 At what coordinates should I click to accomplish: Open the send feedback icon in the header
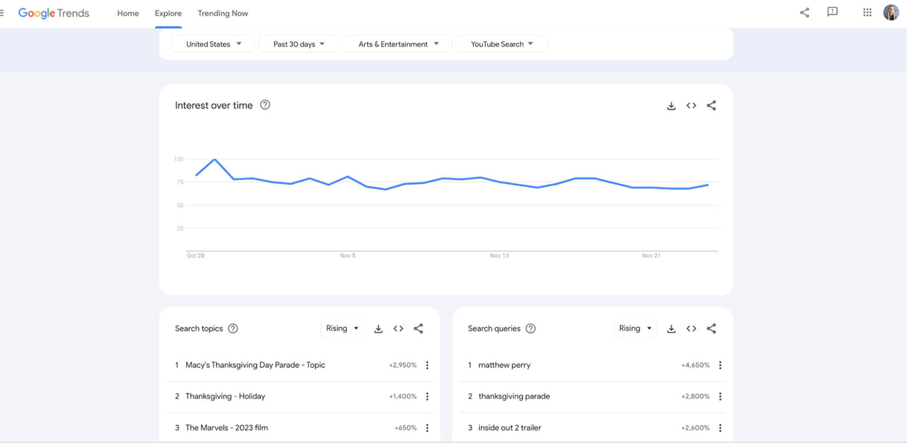832,12
